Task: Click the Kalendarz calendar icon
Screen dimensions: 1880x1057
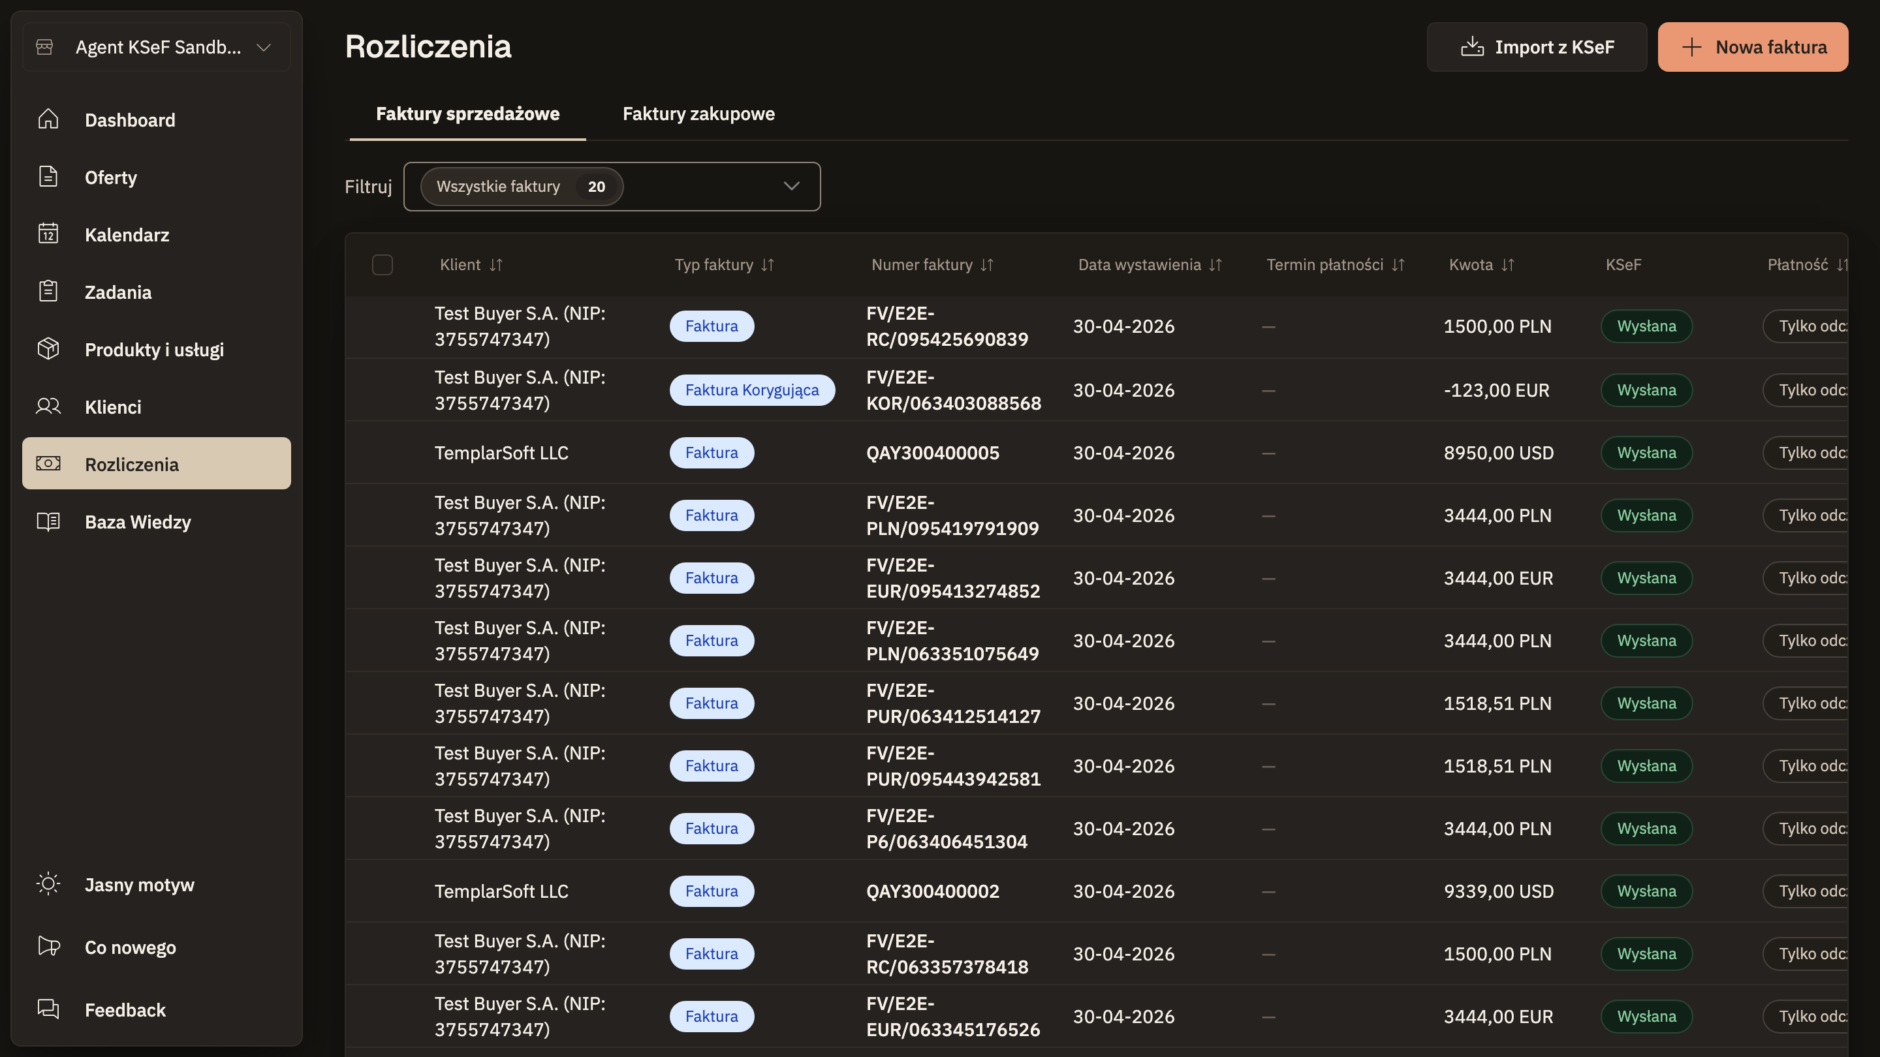Action: click(x=48, y=234)
